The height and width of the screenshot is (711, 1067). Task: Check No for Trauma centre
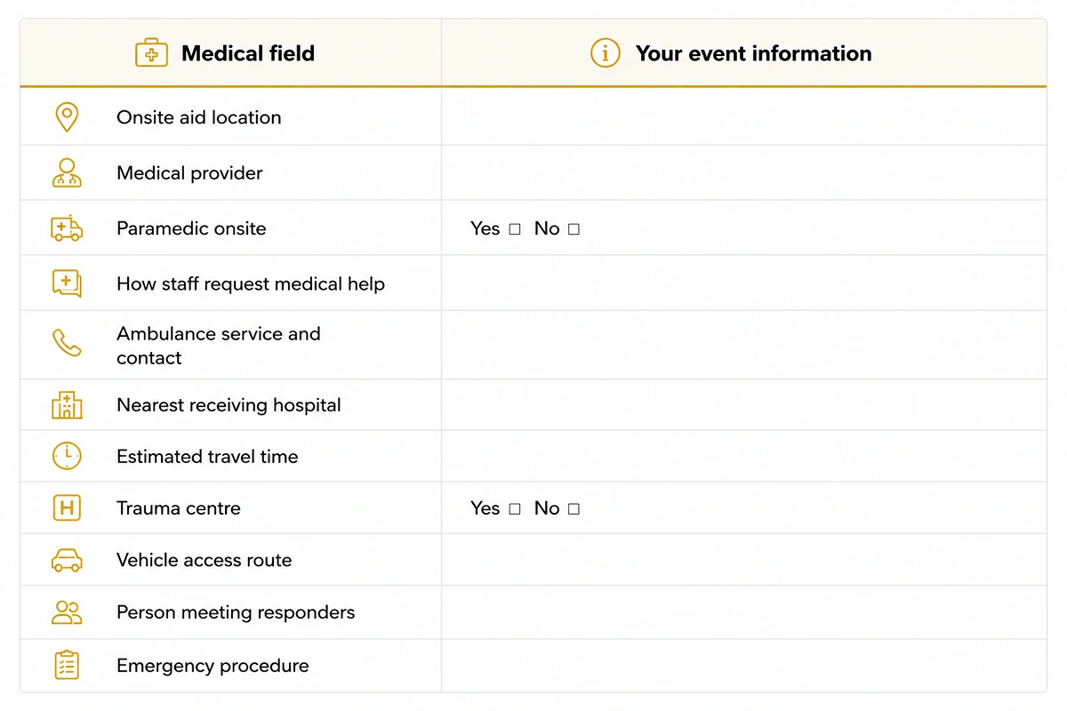pyautogui.click(x=574, y=509)
